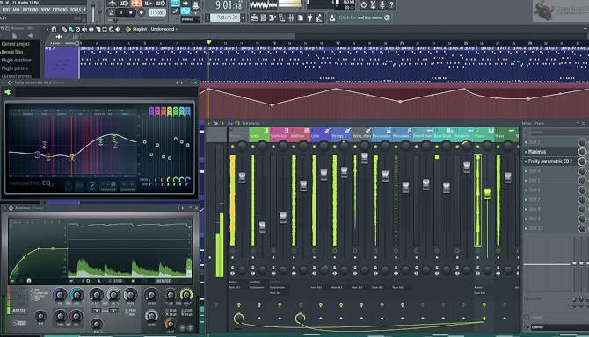Select the Brass mixer track
The image size is (589, 337).
coord(504,134)
